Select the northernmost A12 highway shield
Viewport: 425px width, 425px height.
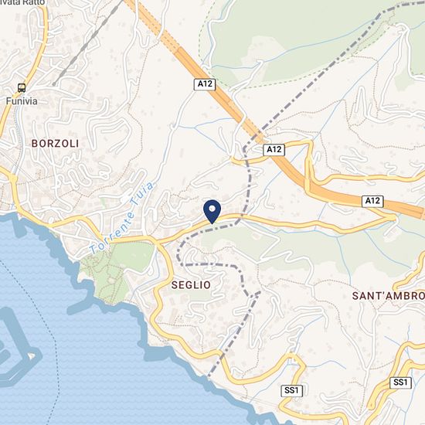(205, 84)
